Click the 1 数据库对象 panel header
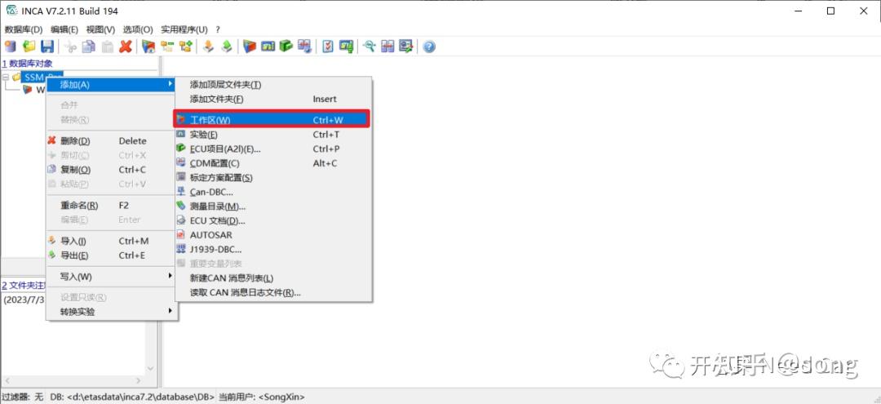The height and width of the screenshot is (404, 881). coord(28,63)
